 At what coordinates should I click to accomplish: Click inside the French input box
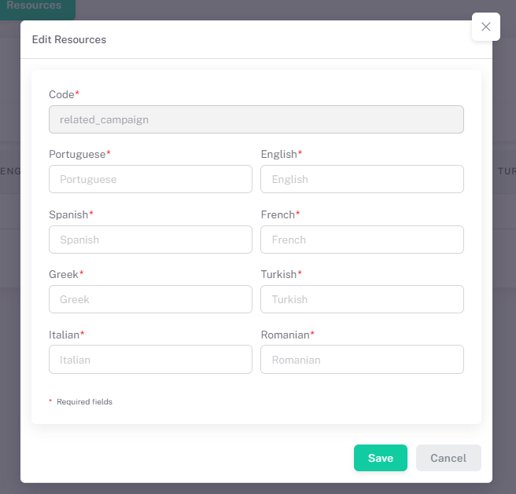pyautogui.click(x=362, y=240)
